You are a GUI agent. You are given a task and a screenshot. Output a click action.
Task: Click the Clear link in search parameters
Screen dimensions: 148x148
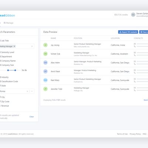pos(31,117)
